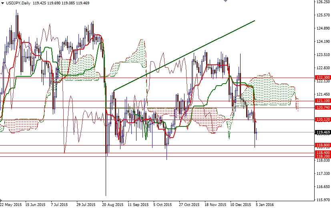Click the 10 Dec 2015 date label

[x=241, y=205]
